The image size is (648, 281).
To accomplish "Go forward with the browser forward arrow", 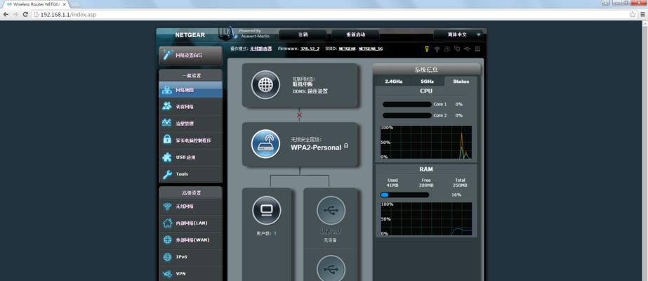I will [15, 15].
